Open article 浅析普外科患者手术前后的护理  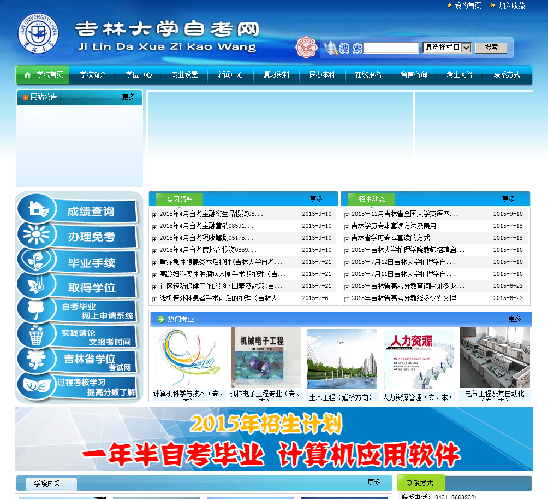click(x=223, y=298)
